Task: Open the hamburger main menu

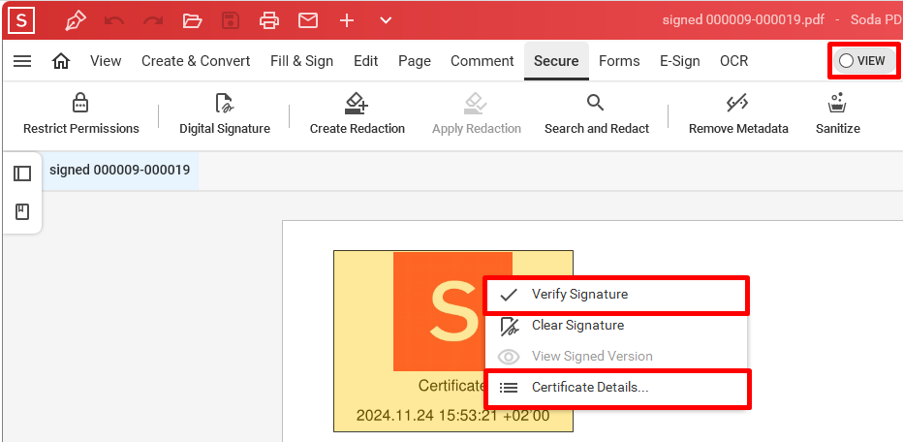Action: (22, 61)
